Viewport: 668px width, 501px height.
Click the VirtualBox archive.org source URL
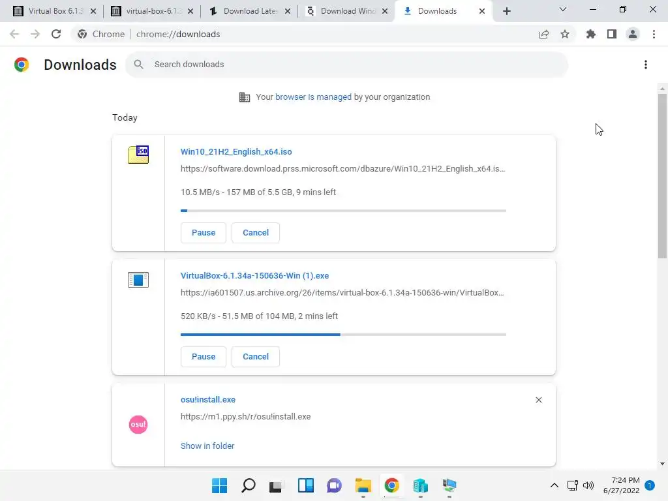tap(342, 293)
